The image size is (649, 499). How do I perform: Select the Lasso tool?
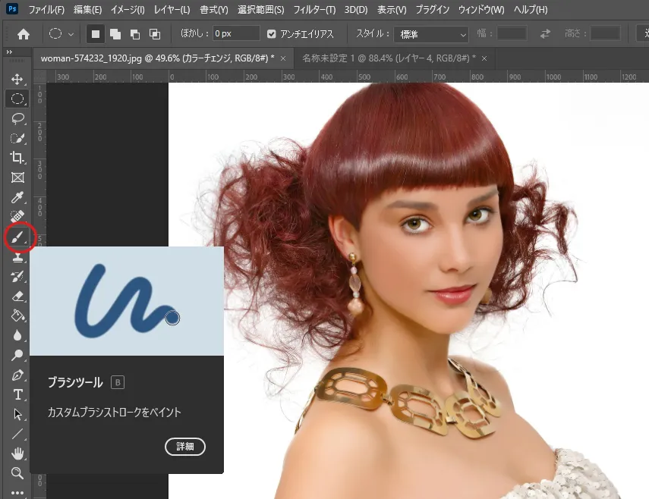pyautogui.click(x=17, y=118)
